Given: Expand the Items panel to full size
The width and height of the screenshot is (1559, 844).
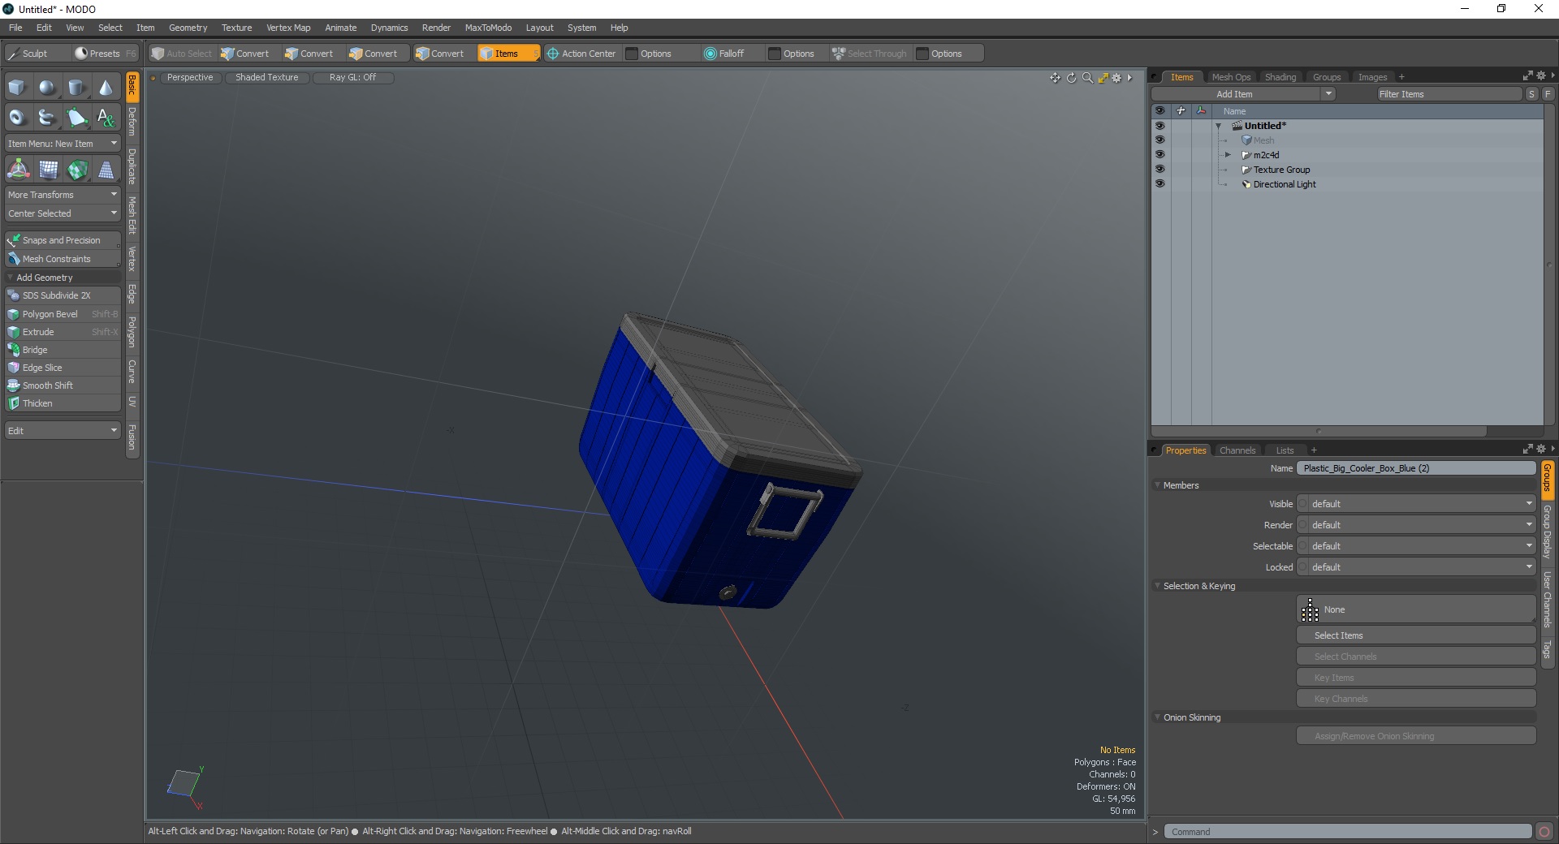Looking at the screenshot, I should 1527,76.
